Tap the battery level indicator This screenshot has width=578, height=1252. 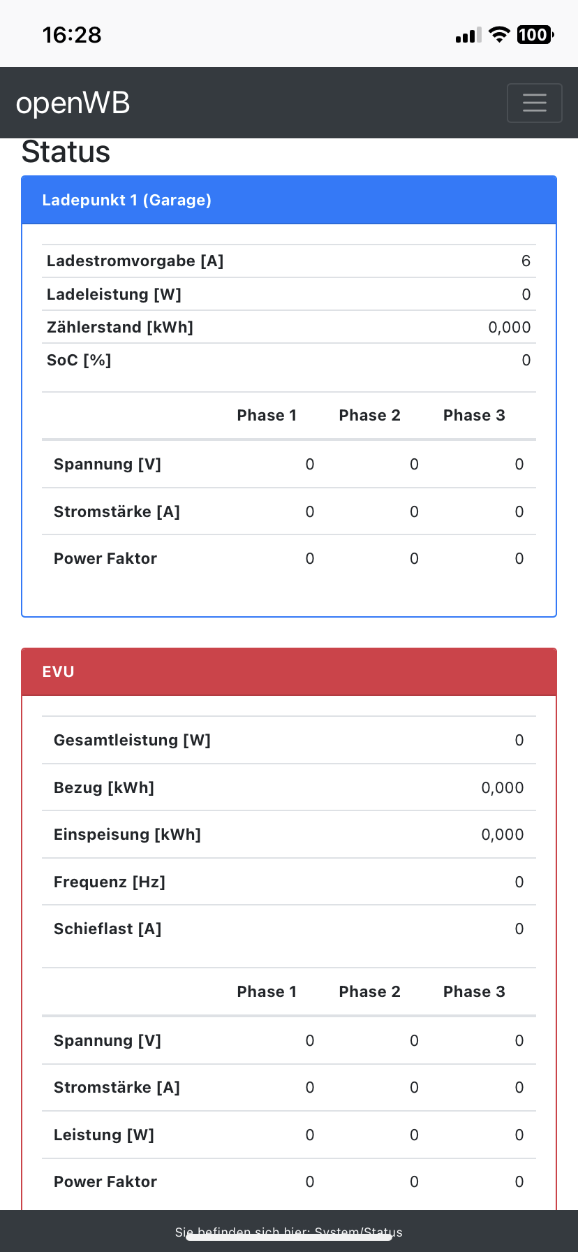(535, 34)
